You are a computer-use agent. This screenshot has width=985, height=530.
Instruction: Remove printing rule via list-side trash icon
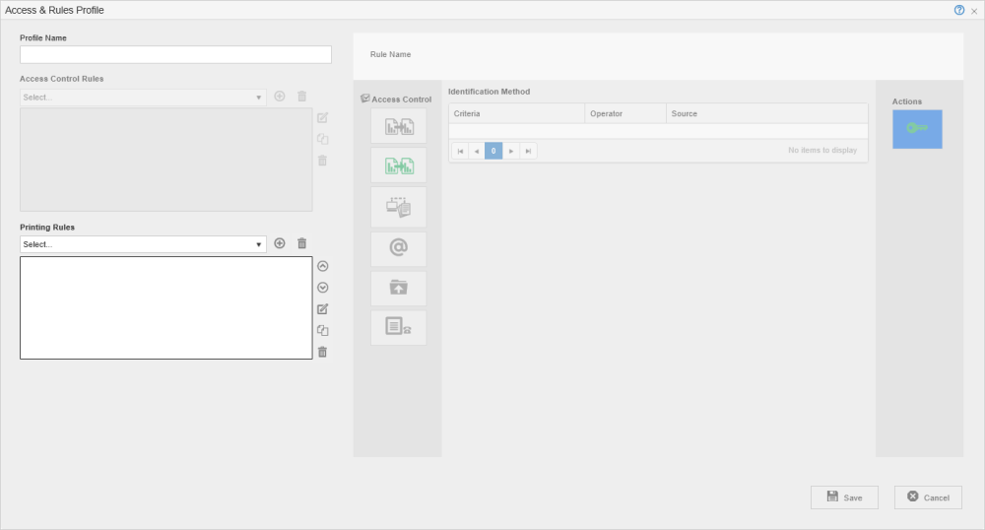coord(322,352)
